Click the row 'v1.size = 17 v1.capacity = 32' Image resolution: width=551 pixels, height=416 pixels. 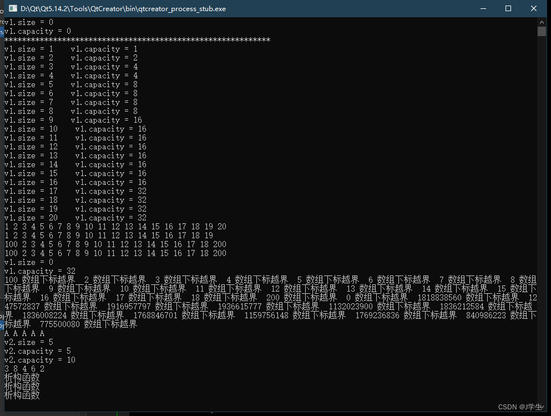click(x=75, y=191)
